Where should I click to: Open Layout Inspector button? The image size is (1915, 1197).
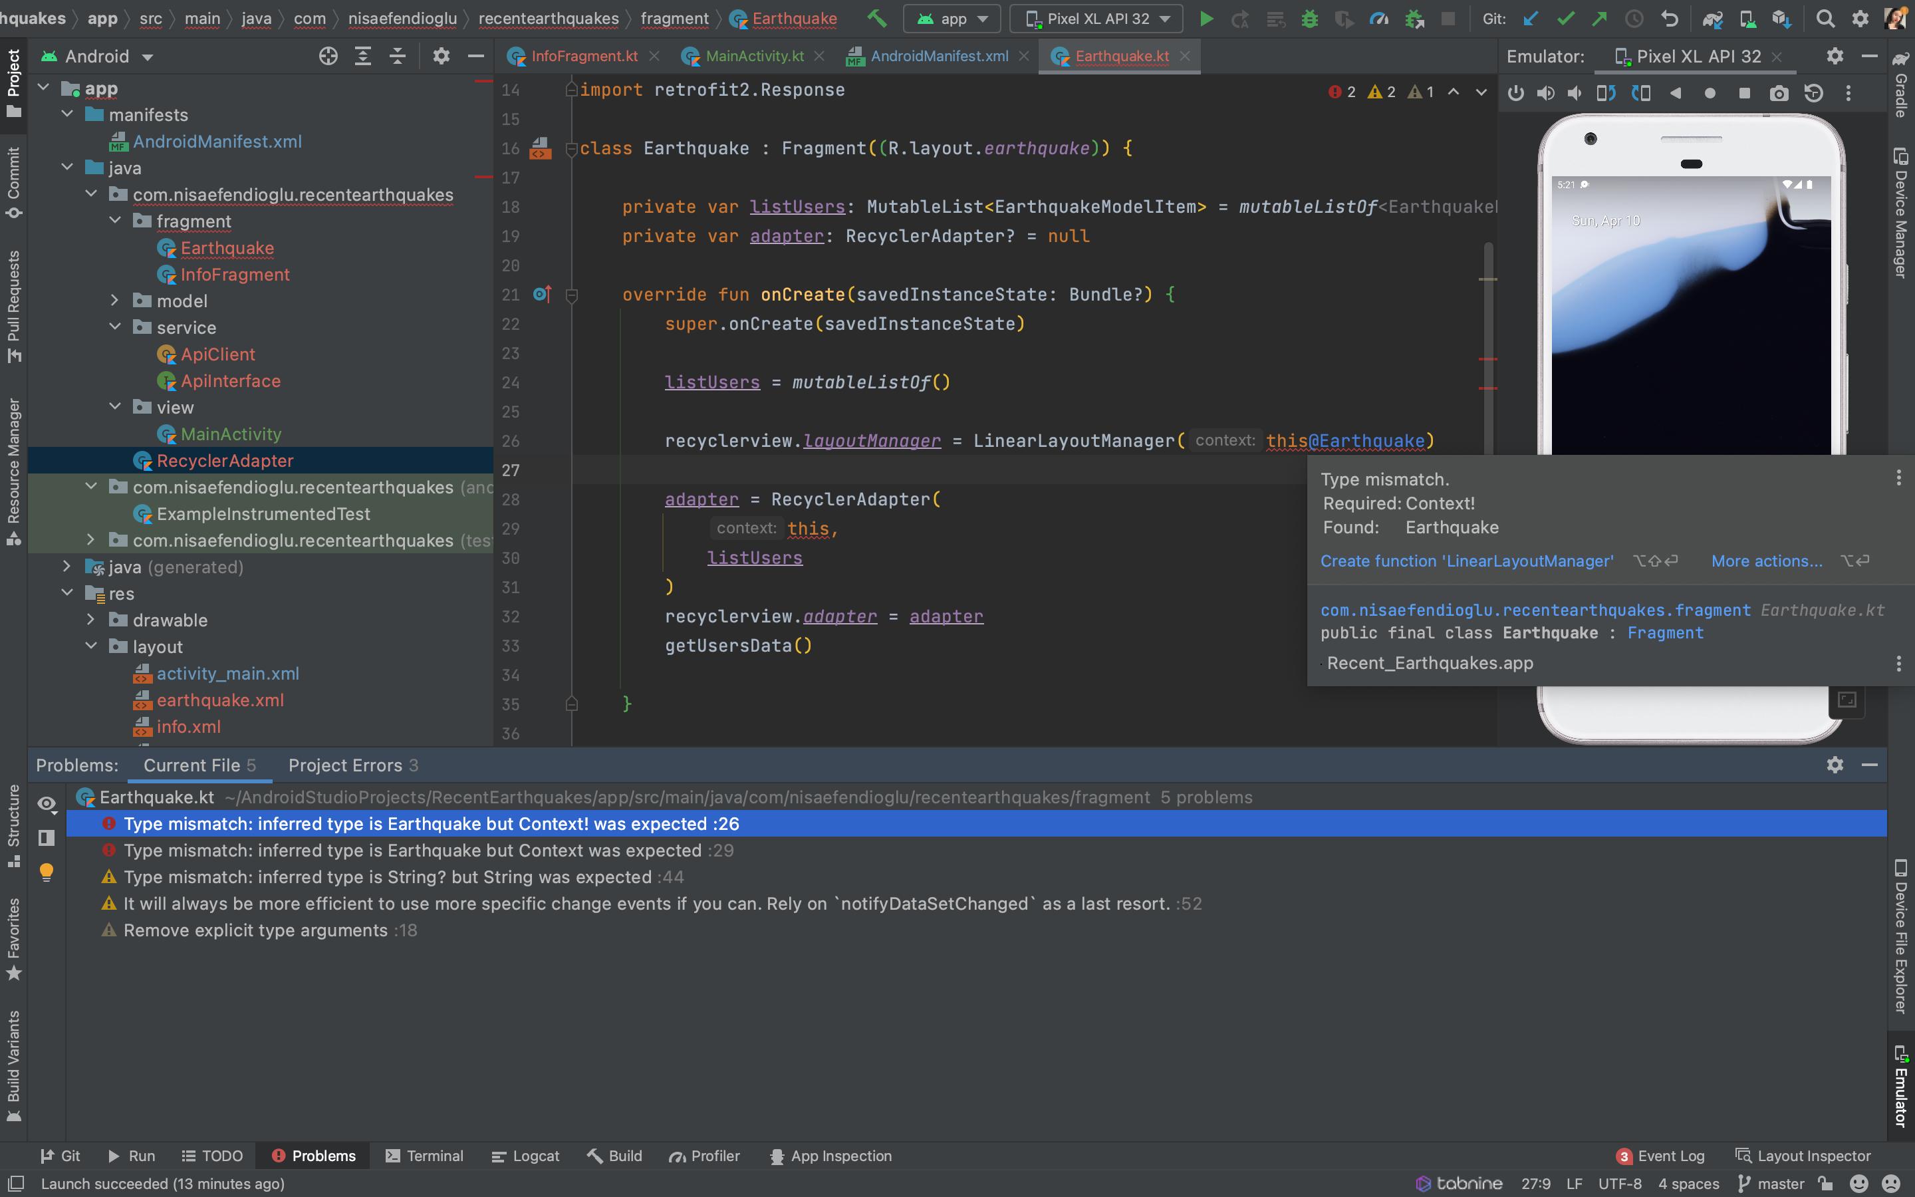pyautogui.click(x=1803, y=1156)
